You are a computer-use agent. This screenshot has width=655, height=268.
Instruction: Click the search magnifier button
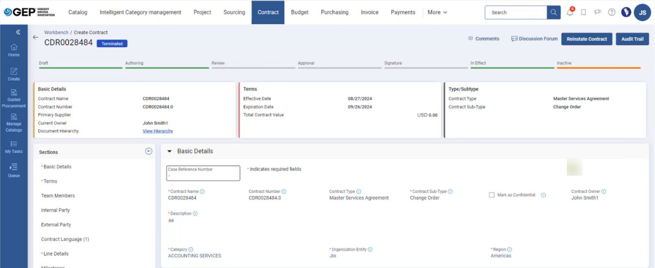tap(553, 13)
